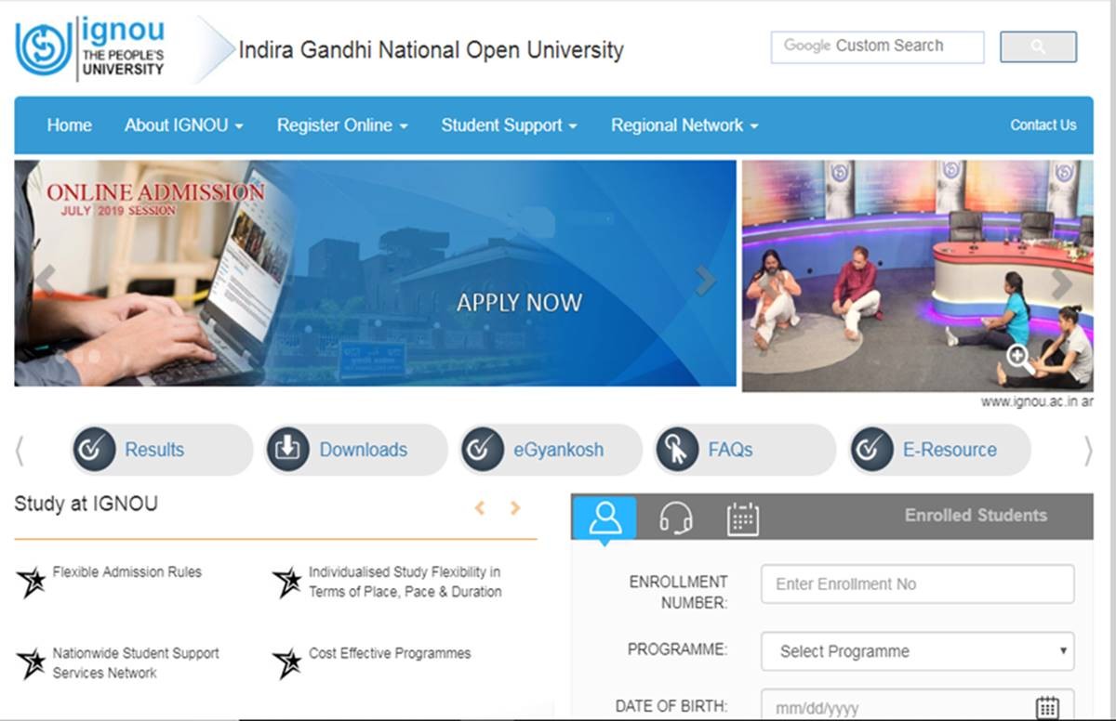Click the zoom magnifier on yoga photo
1116x721 pixels.
point(1018,357)
